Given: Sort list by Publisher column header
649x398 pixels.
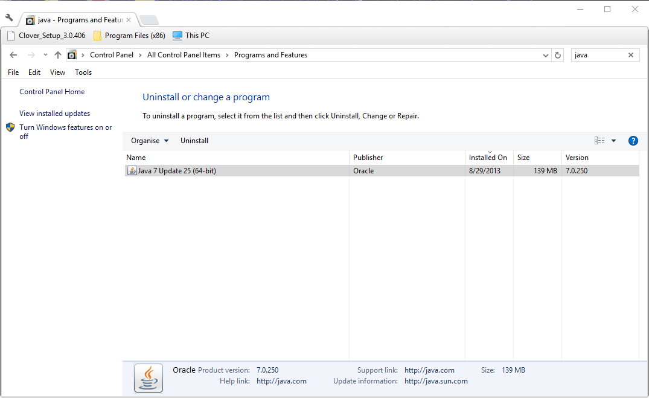Looking at the screenshot, I should [368, 158].
